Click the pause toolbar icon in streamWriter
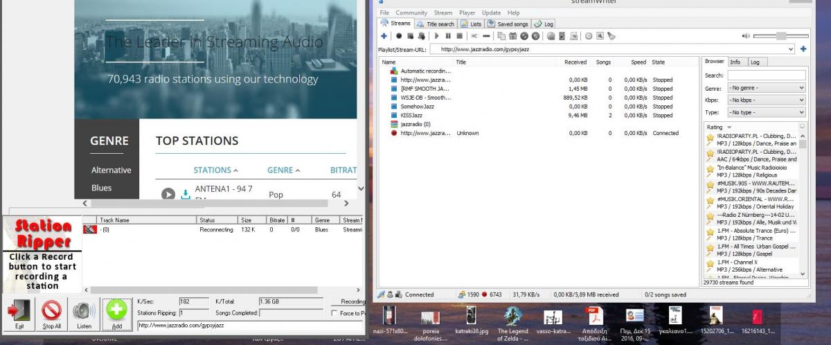Screen dimensions: 831x345 pos(448,36)
